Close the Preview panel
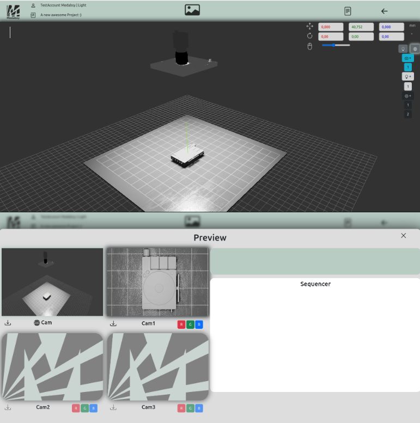 point(403,236)
